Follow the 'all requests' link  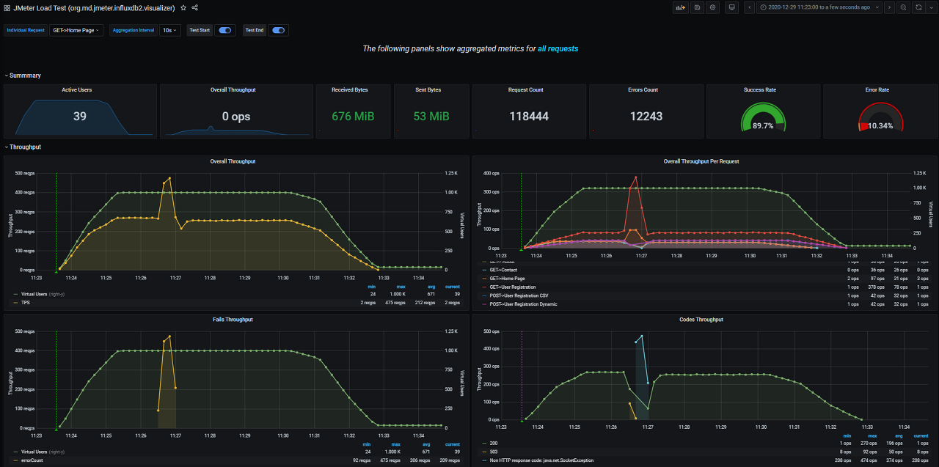[x=558, y=48]
